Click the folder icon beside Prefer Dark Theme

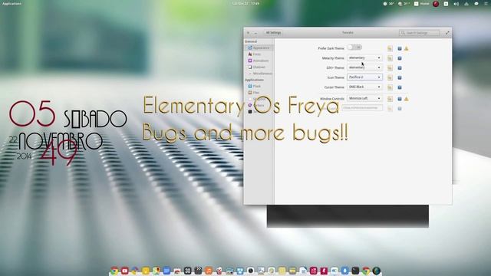(x=390, y=48)
